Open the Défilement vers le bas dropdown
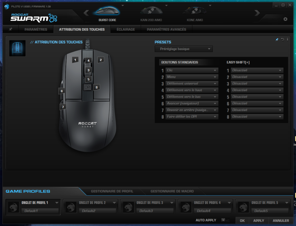The height and width of the screenshot is (226, 296). 192,97
